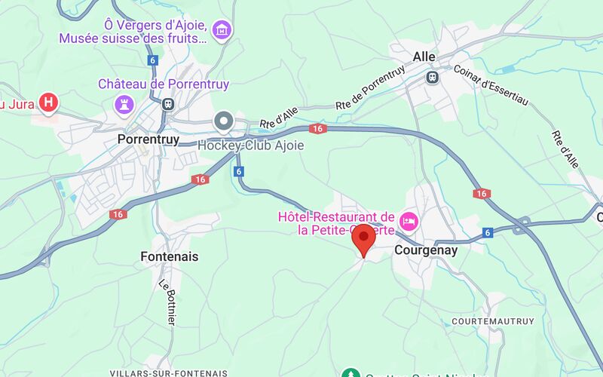Click the blue route 6 shield near Courgenay

tap(488, 232)
